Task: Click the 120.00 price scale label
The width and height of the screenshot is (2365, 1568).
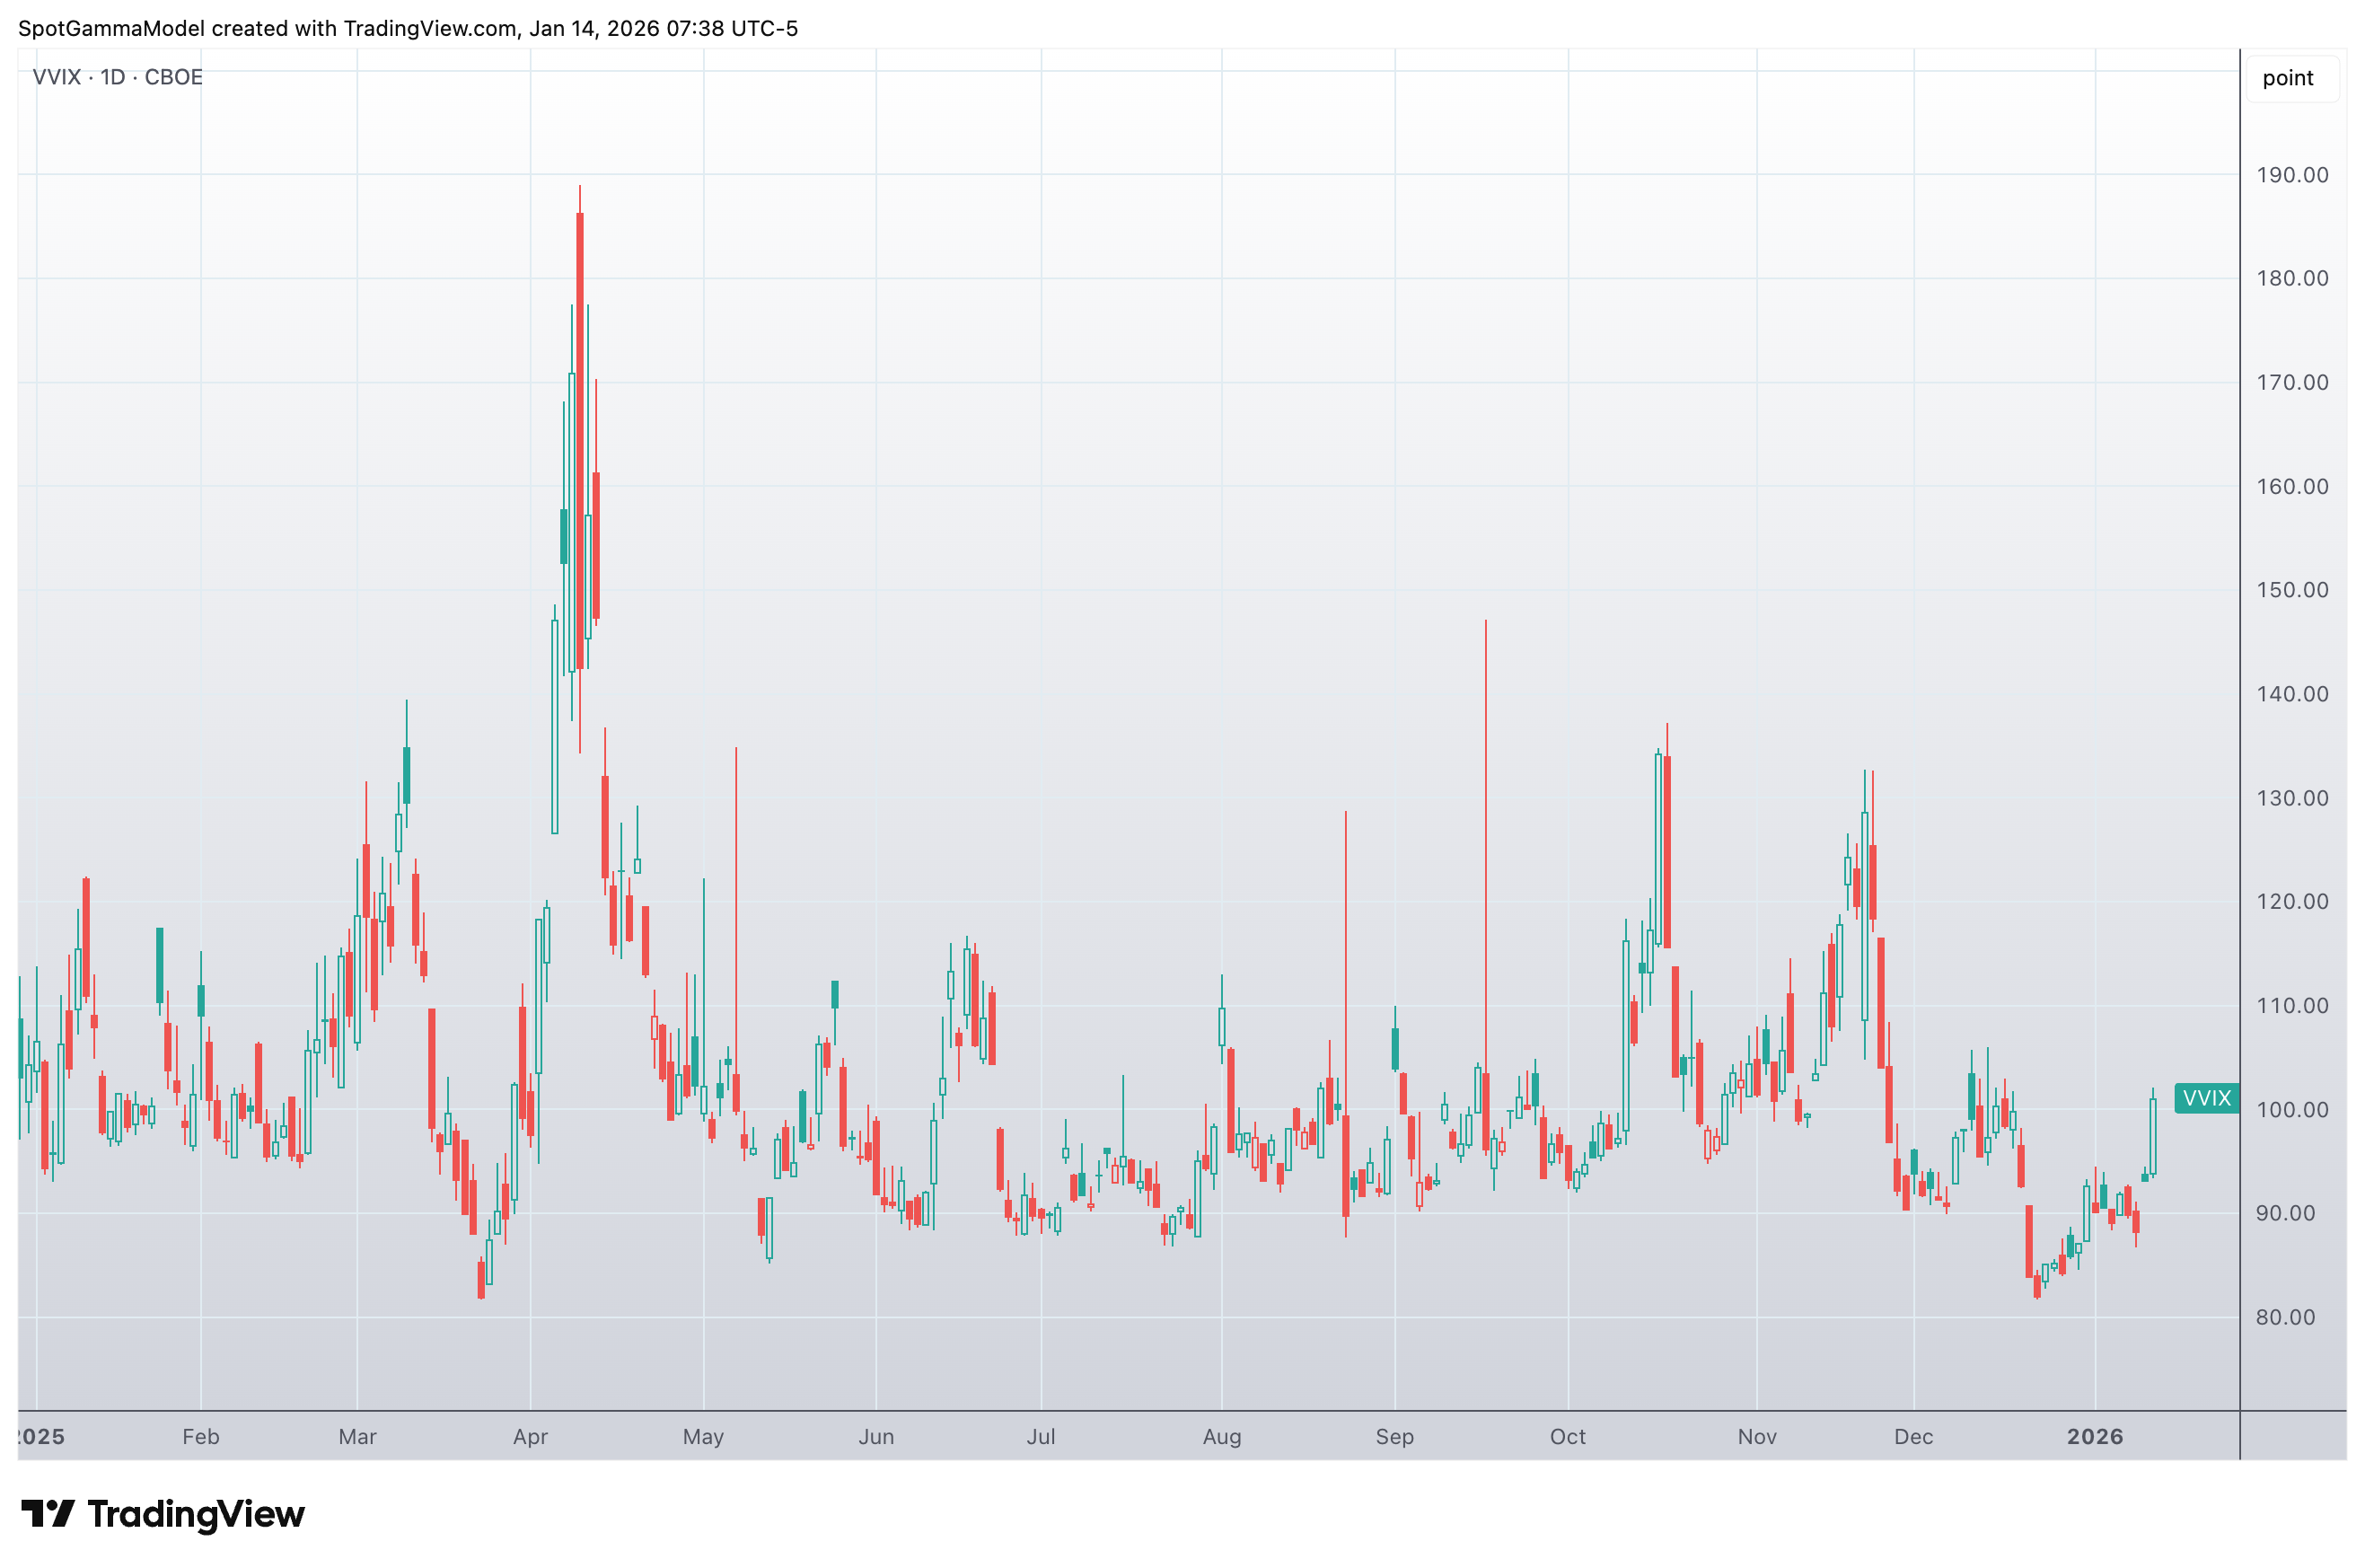Action: pyautogui.click(x=2291, y=901)
